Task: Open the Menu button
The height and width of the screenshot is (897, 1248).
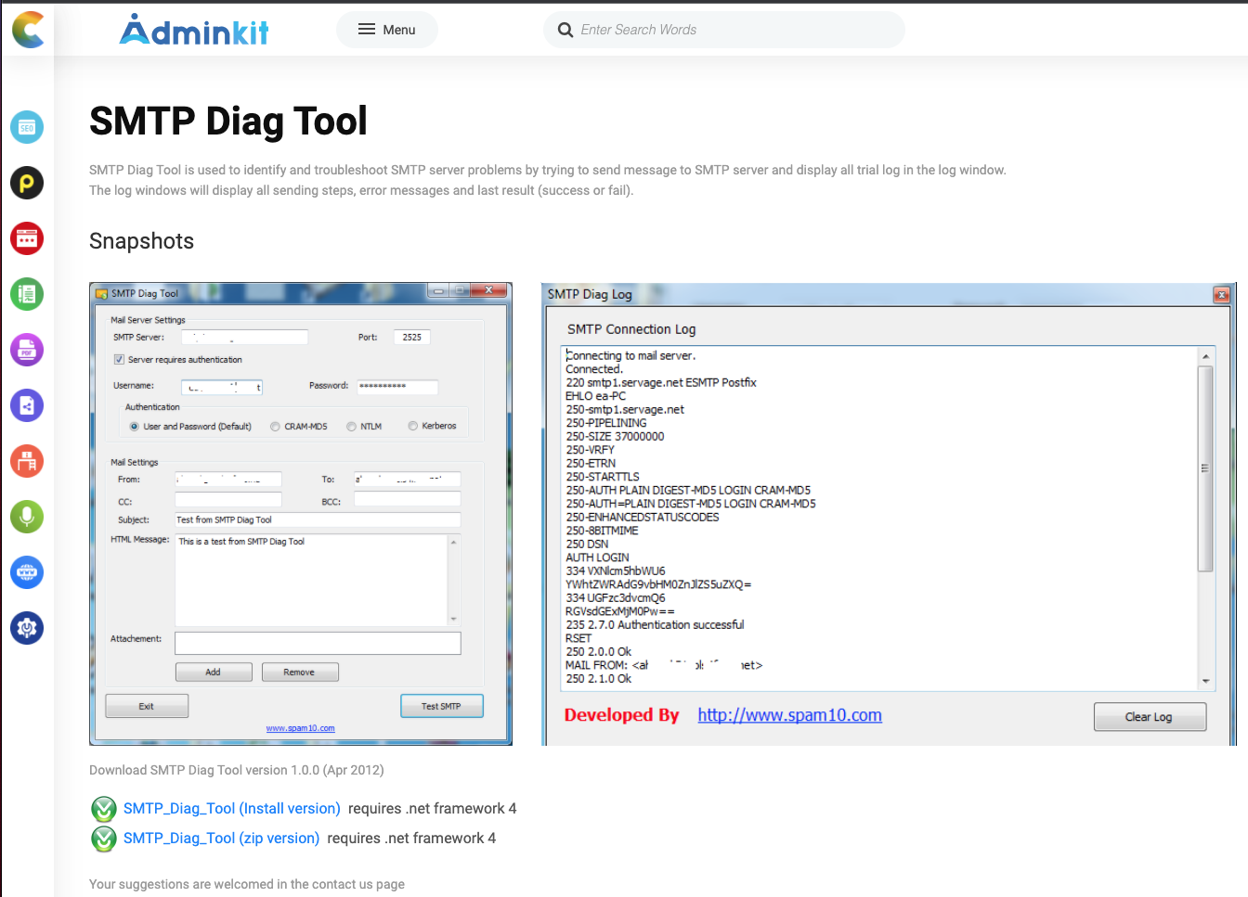Action: 387,30
